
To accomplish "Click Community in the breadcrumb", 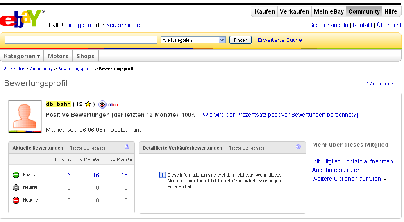I will point(41,68).
